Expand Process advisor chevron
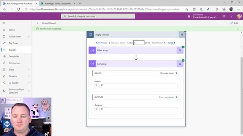The image size is (243, 136). (28, 91)
